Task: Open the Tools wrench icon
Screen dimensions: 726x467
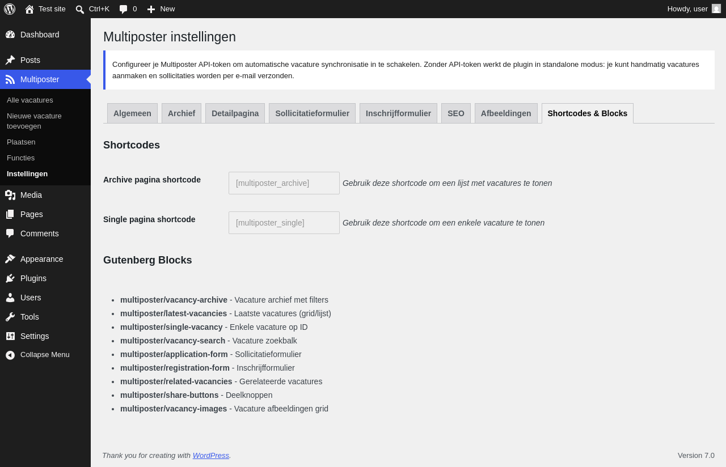Action: pyautogui.click(x=10, y=317)
